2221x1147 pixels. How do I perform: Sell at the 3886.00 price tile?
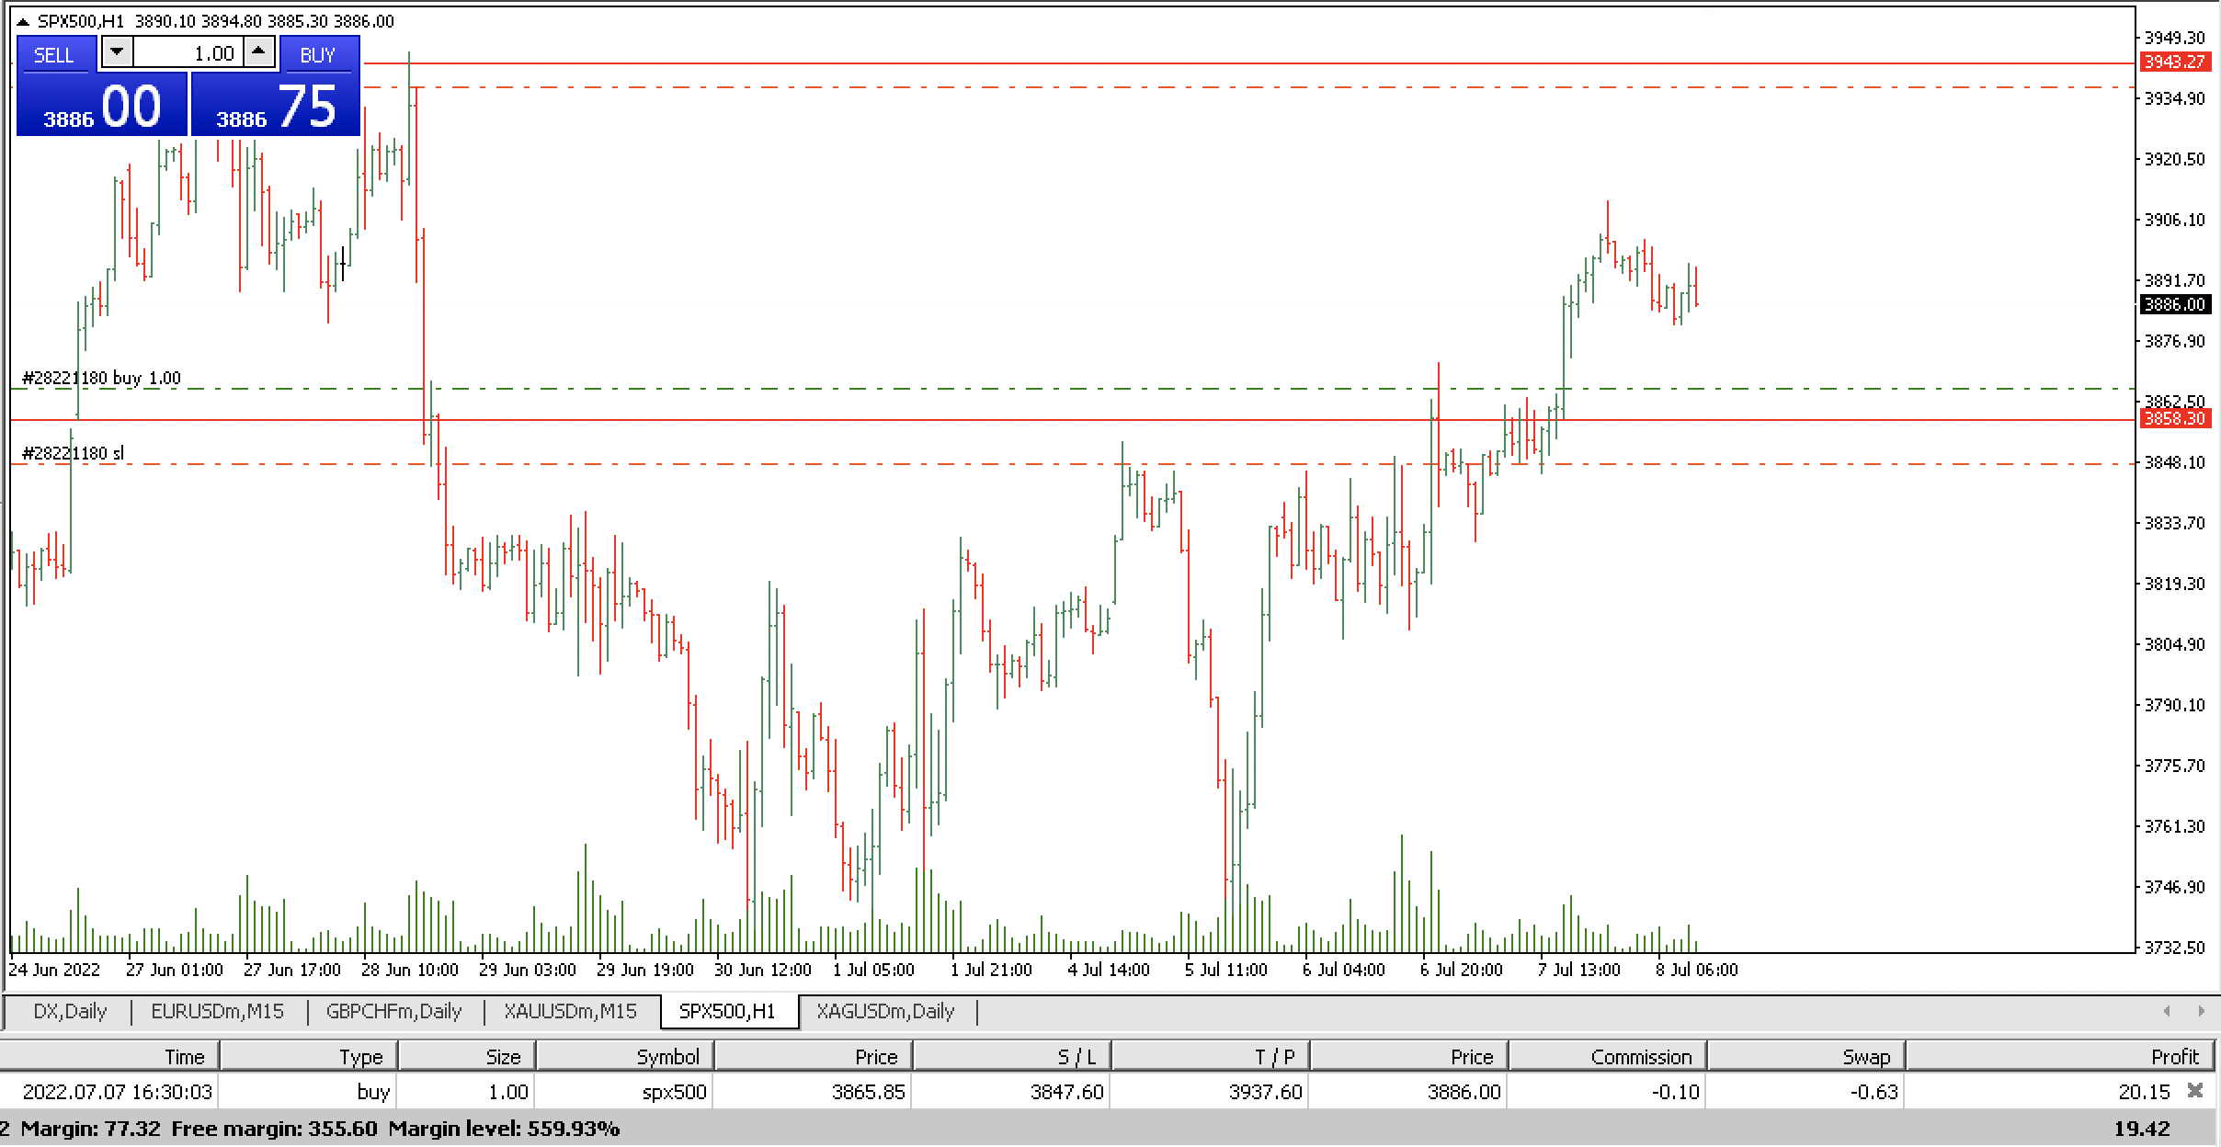click(x=102, y=106)
